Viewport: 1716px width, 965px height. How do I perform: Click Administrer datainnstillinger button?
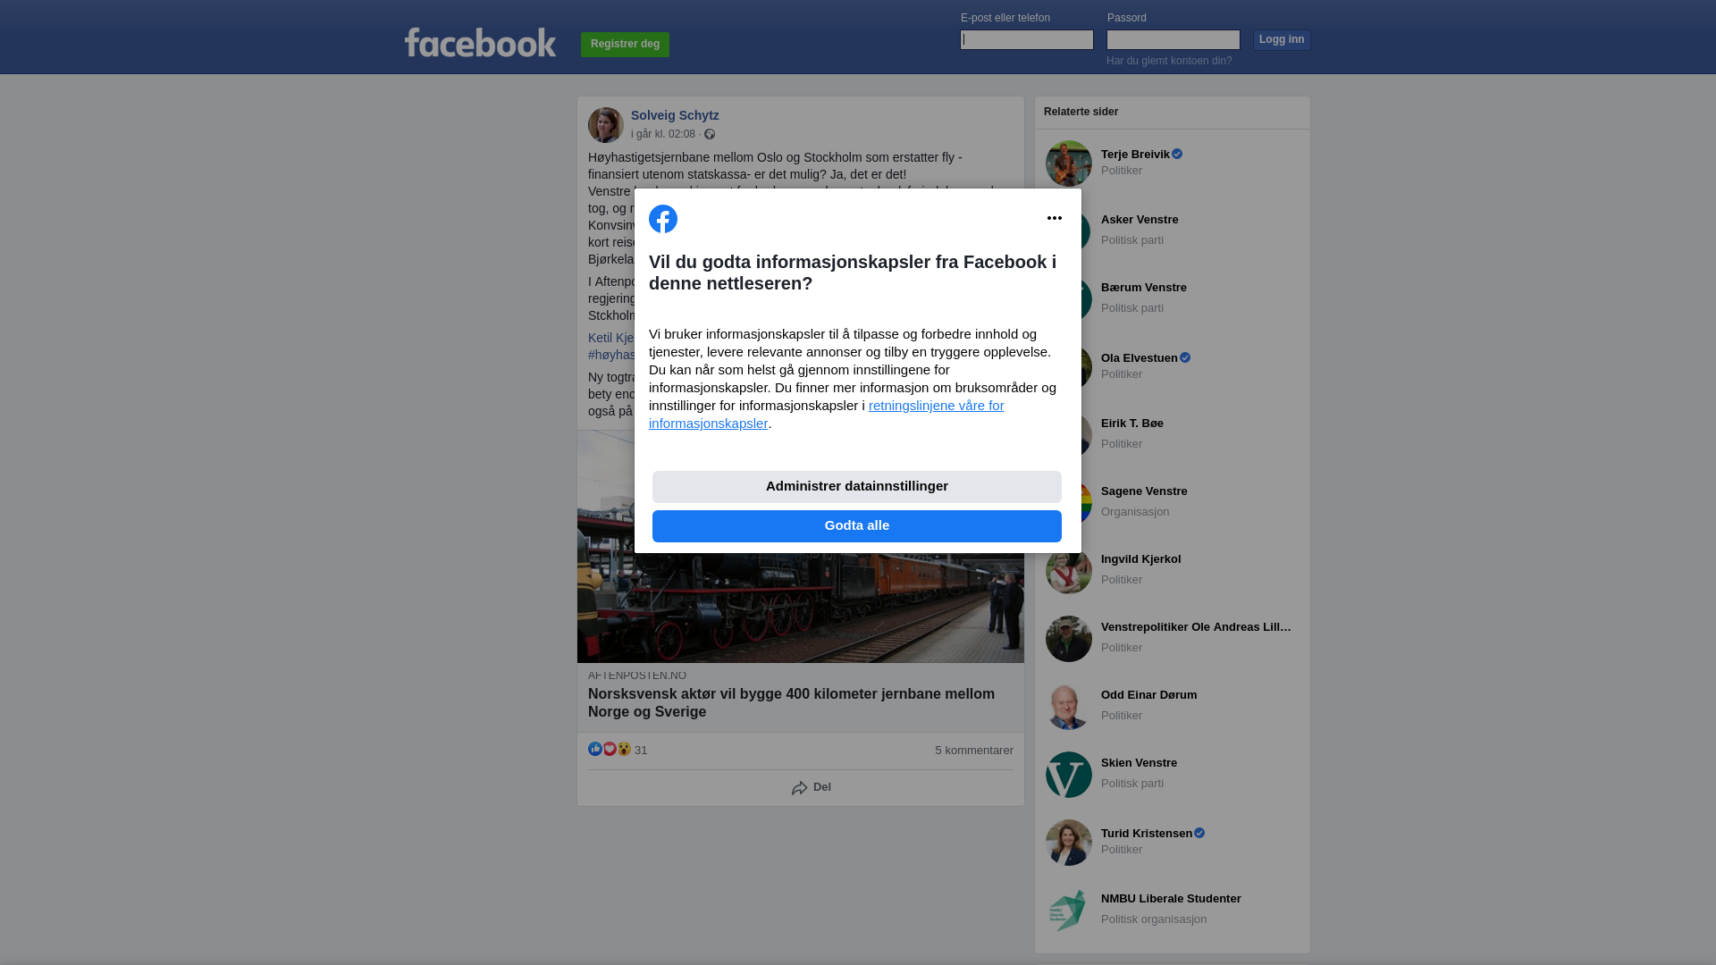(x=857, y=487)
